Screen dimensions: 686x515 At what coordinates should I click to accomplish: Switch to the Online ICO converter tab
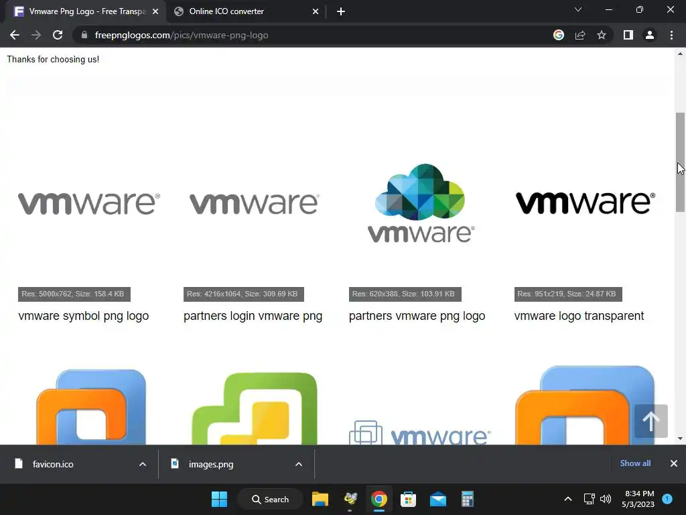click(246, 12)
